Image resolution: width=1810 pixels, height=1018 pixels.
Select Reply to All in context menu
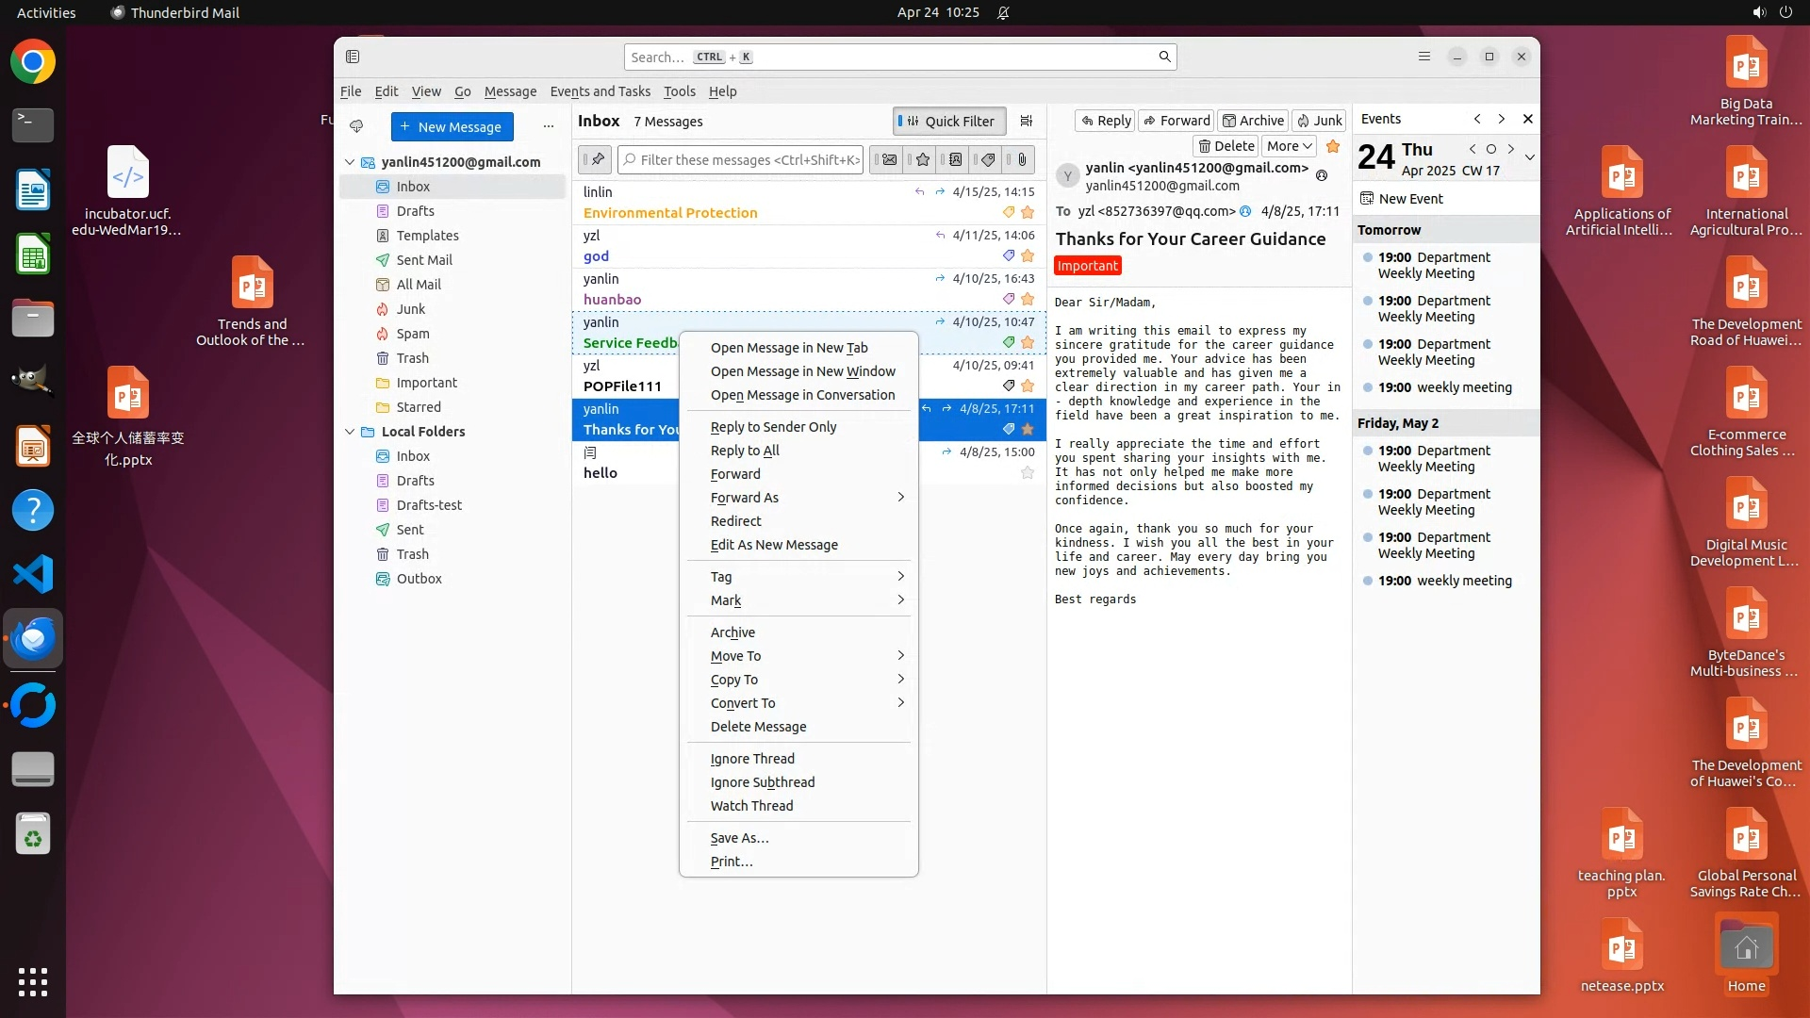tap(745, 451)
